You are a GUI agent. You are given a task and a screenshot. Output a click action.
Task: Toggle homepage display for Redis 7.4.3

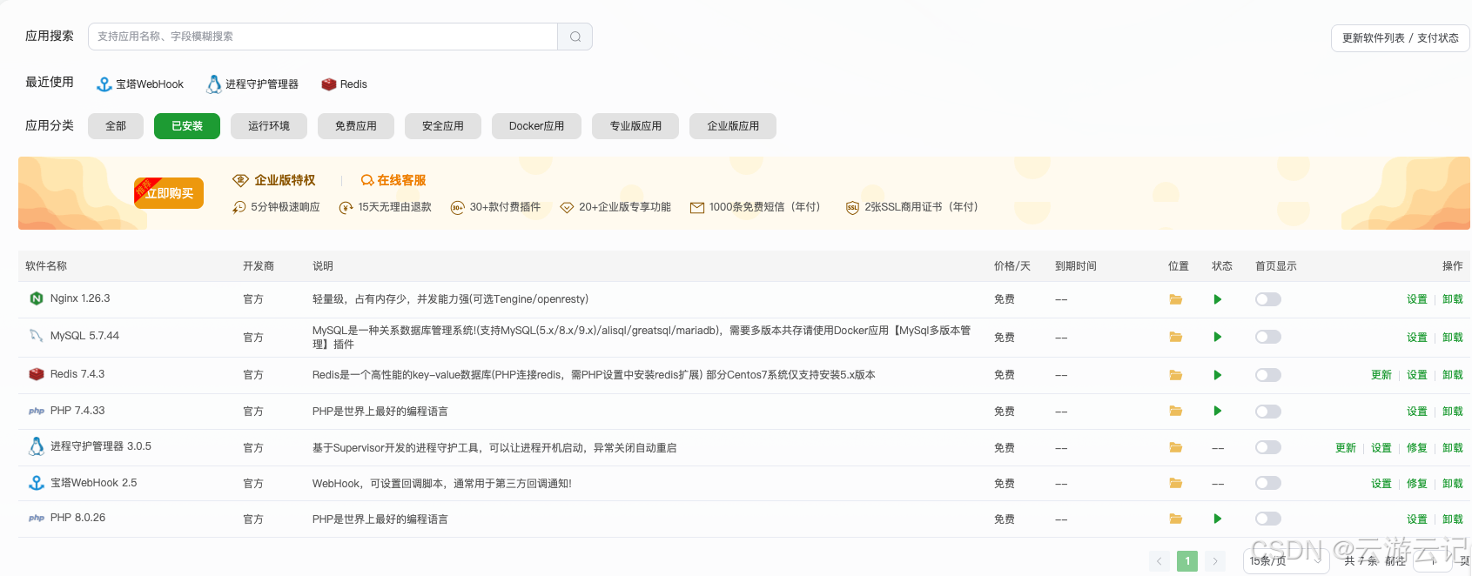[1268, 375]
